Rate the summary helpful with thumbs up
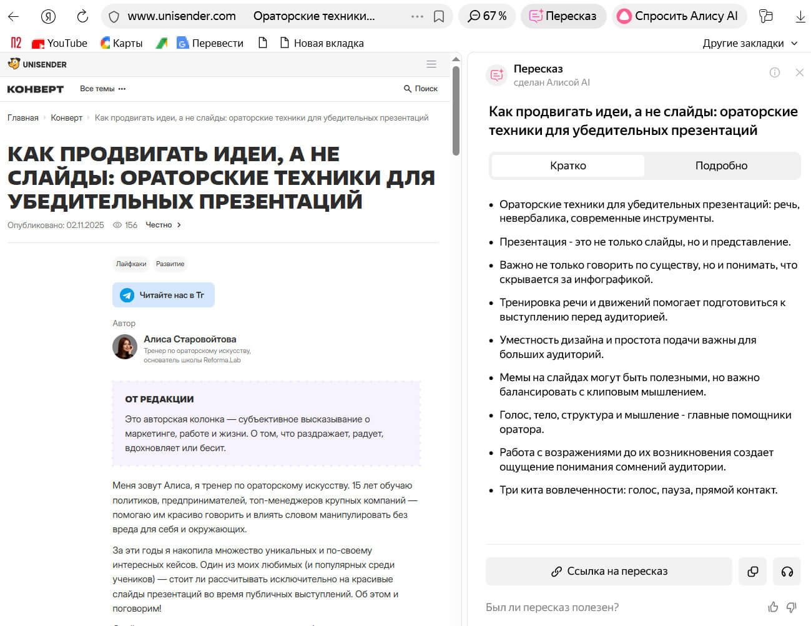Image resolution: width=811 pixels, height=626 pixels. (x=773, y=607)
